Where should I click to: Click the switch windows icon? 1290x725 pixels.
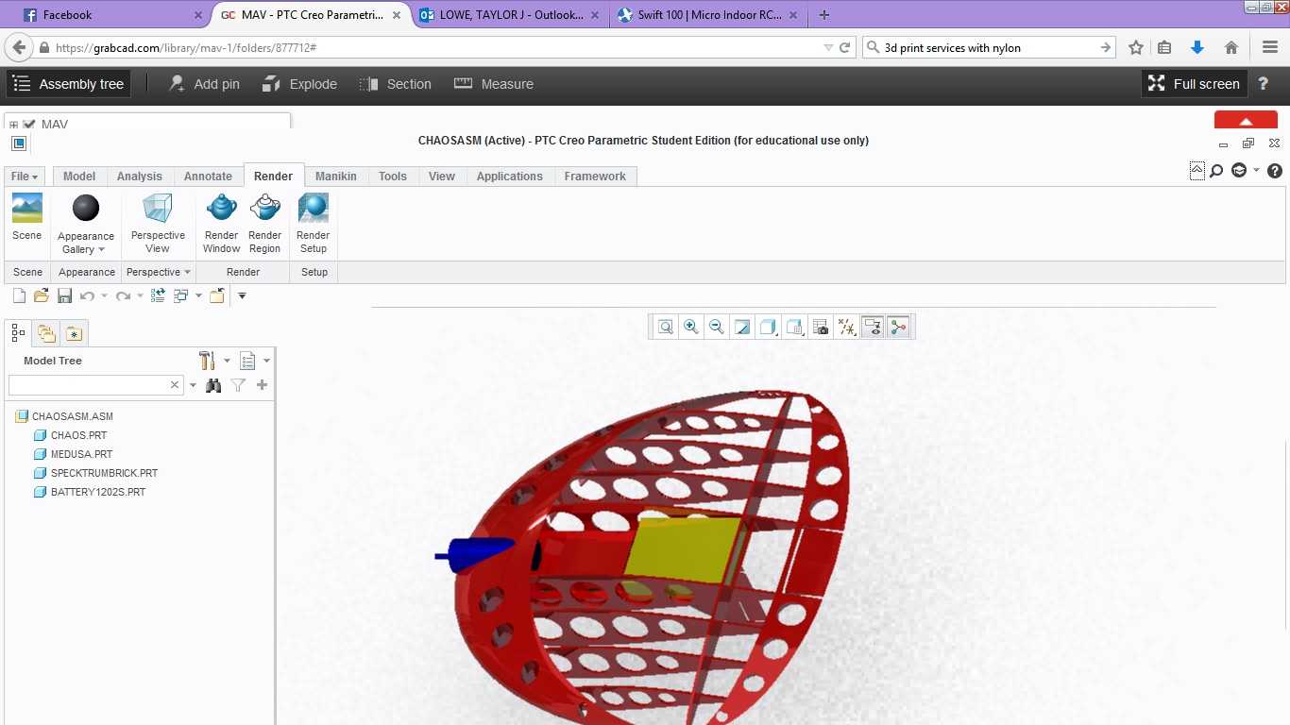coord(181,295)
